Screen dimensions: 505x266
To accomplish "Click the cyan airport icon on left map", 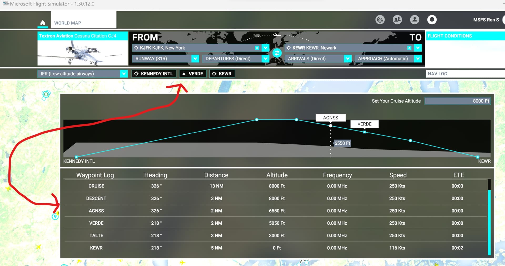I will pyautogui.click(x=46, y=94).
